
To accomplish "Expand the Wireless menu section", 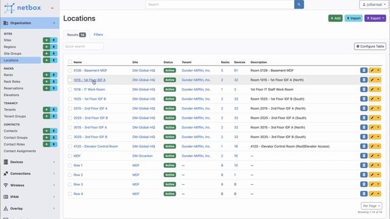I will 30,185.
